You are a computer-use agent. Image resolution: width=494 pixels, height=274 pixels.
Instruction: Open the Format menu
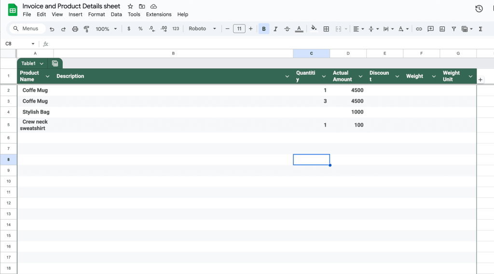(x=96, y=14)
